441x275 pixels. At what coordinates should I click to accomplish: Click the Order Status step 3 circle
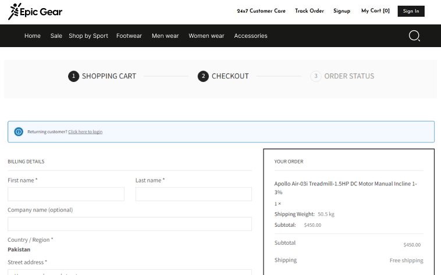pos(316,76)
